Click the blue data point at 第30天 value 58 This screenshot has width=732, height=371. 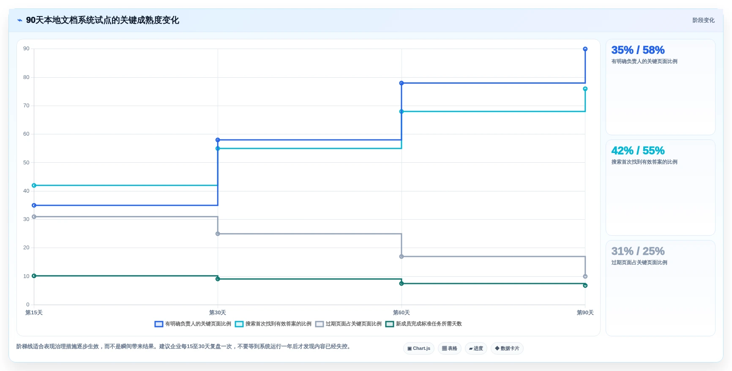218,140
